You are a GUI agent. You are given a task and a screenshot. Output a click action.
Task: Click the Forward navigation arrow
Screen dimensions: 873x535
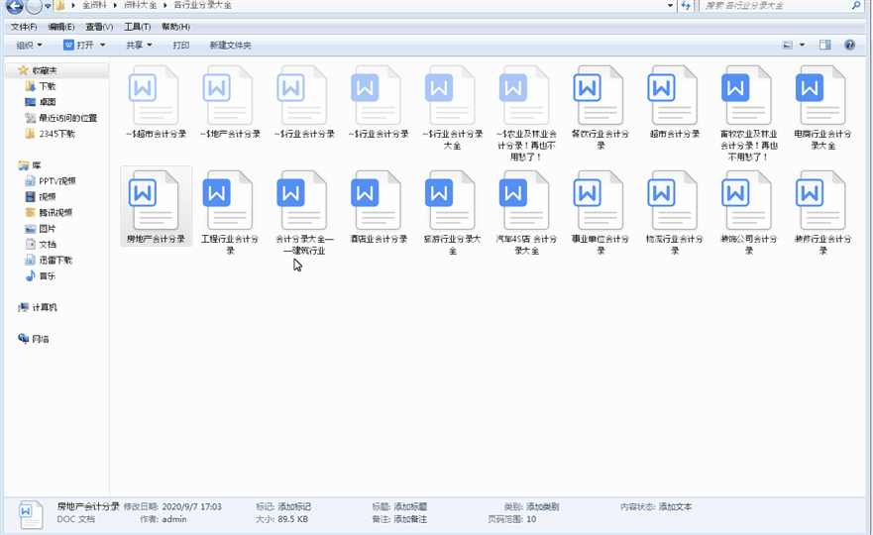(34, 6)
